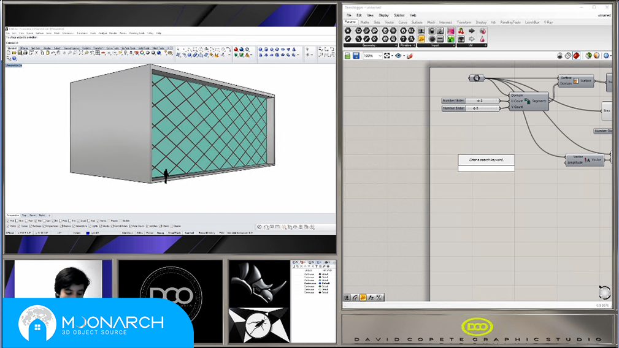Toggle the Osnap button in Rhino status bar

click(160, 233)
